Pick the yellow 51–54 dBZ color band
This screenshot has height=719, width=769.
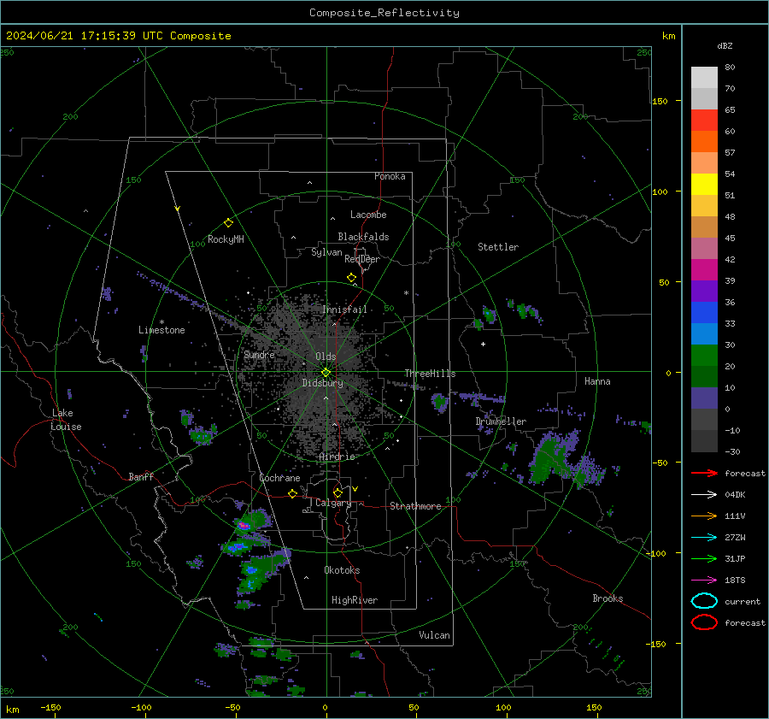click(x=704, y=185)
